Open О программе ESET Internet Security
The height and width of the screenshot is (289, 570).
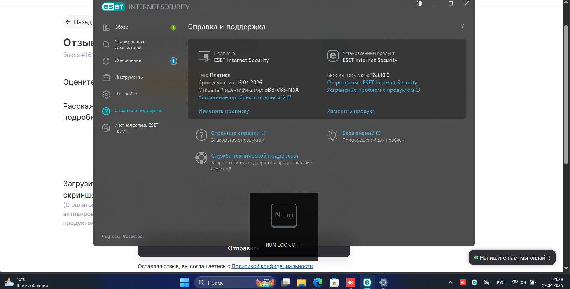(372, 83)
